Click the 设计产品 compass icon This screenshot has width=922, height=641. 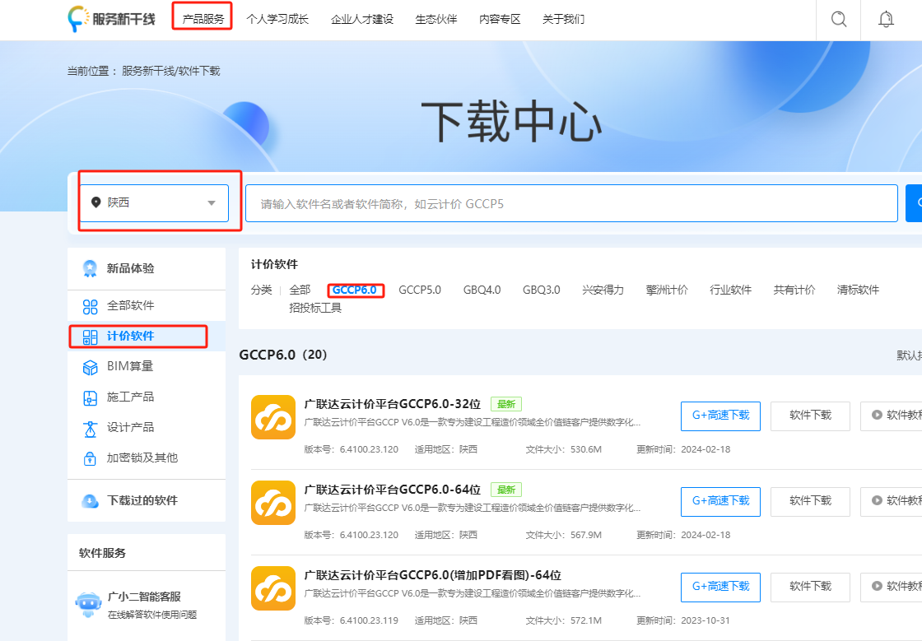(x=90, y=429)
